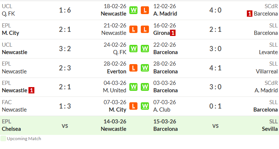Select the Chelsea team name in upcoming match
This screenshot has width=279, height=149.
click(x=11, y=129)
